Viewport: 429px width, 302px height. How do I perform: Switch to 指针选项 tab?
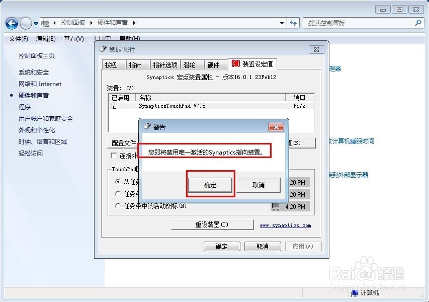point(165,65)
